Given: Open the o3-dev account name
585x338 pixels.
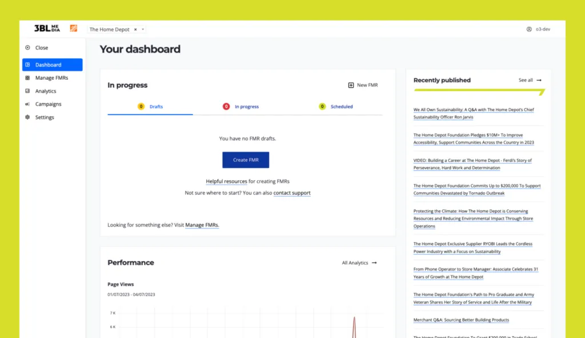Looking at the screenshot, I should 543,29.
